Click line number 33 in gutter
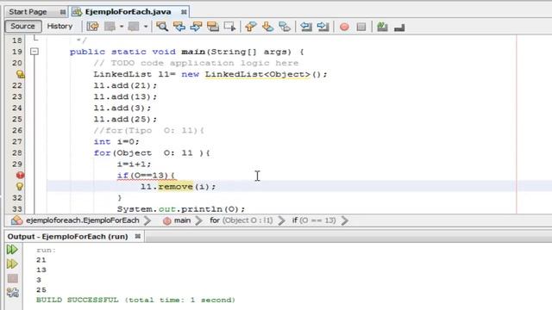 (17, 209)
